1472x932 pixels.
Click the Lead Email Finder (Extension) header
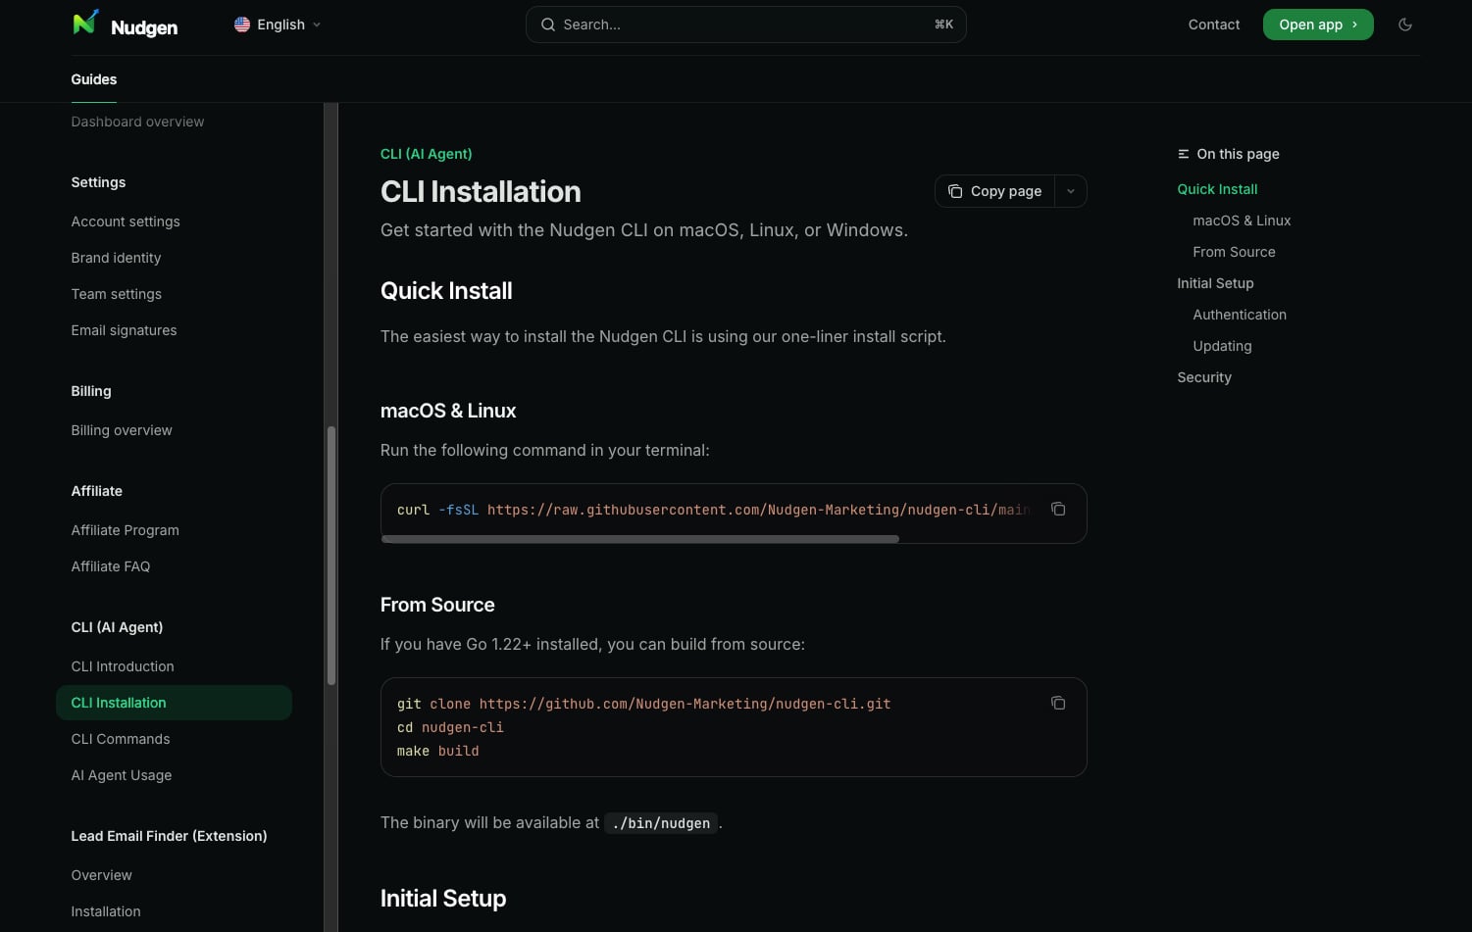(169, 836)
